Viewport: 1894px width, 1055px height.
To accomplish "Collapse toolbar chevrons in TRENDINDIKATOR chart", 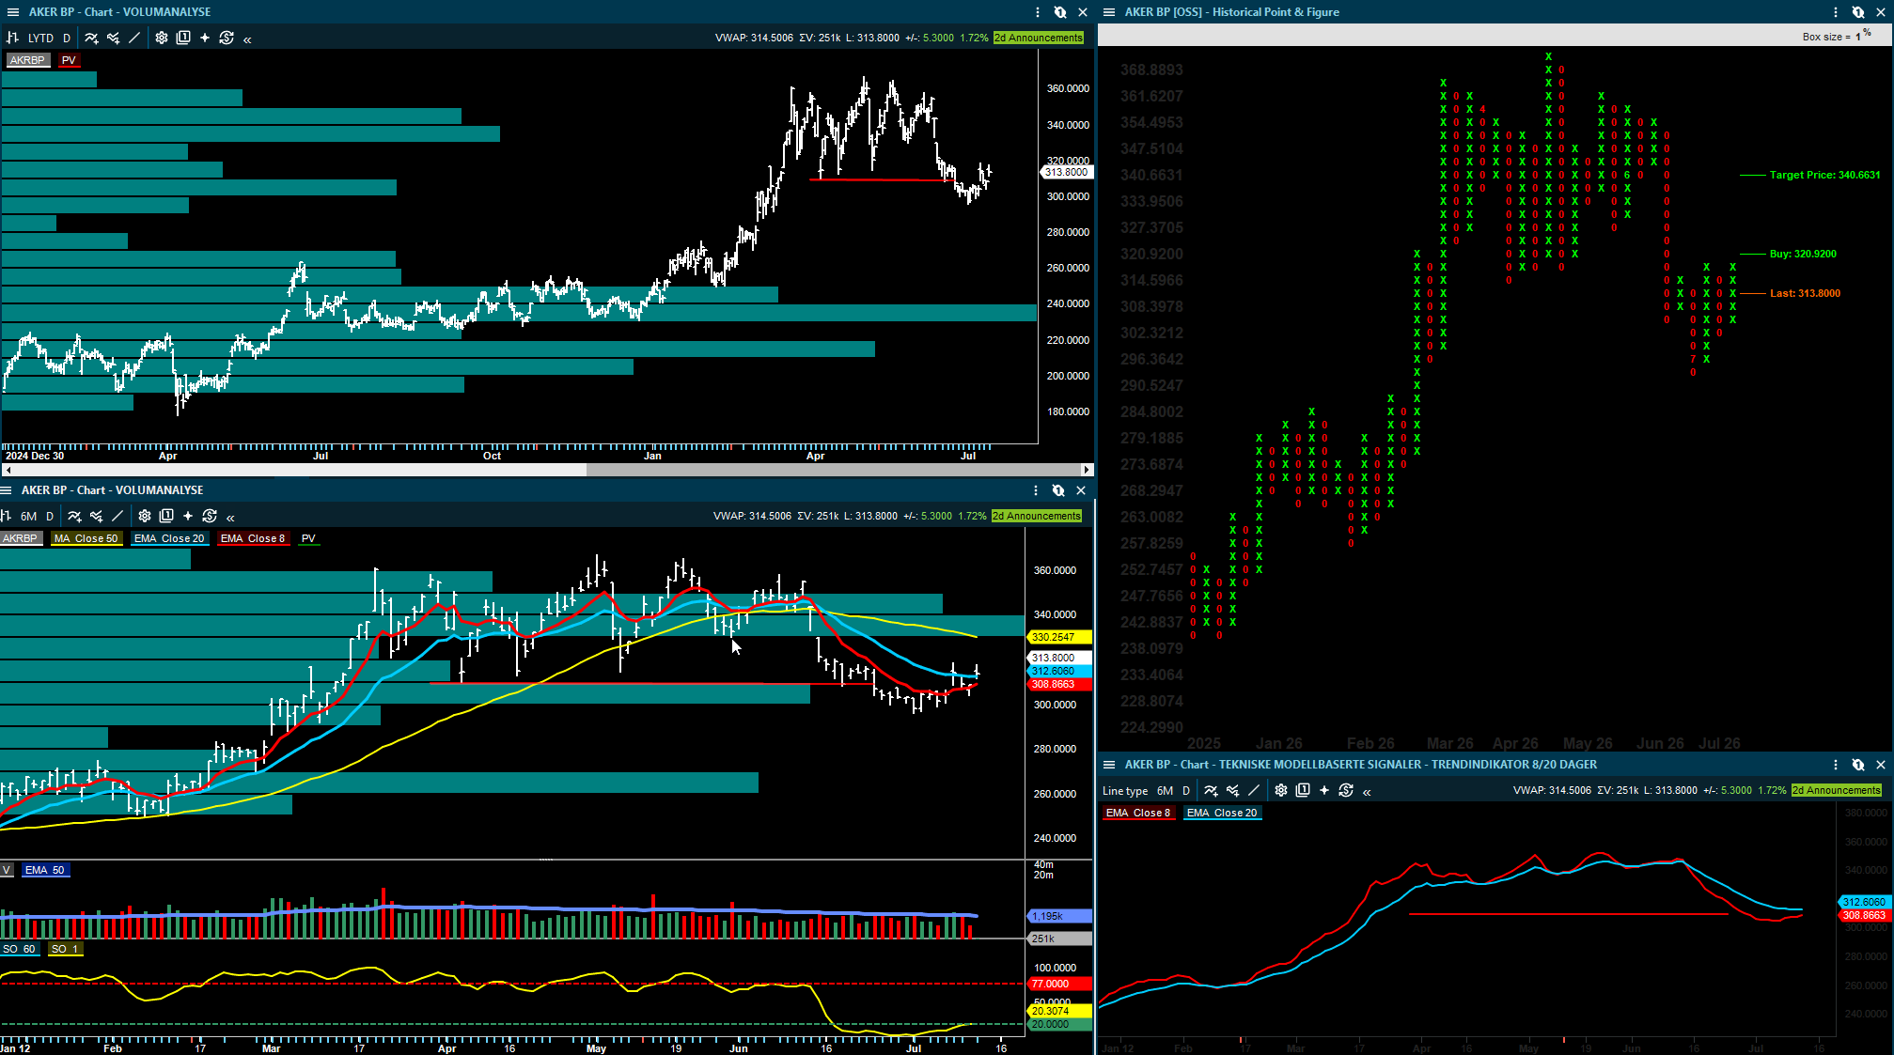I will (x=1367, y=792).
